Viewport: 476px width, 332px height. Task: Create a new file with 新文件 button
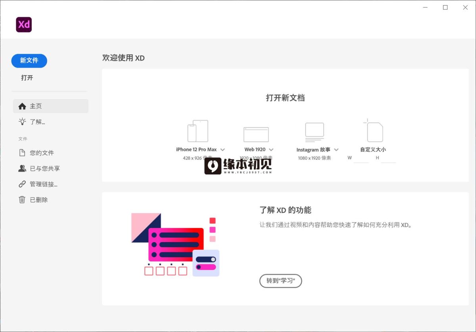point(29,61)
